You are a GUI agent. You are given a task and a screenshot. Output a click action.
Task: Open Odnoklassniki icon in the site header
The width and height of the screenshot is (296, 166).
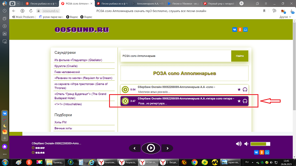pyautogui.click(x=240, y=30)
